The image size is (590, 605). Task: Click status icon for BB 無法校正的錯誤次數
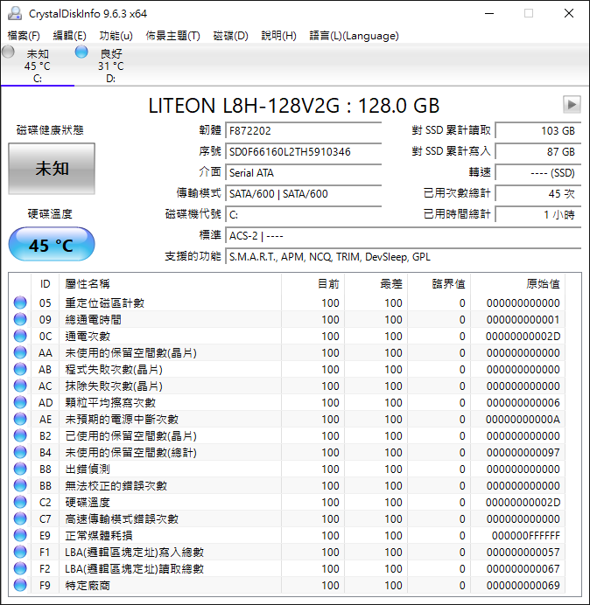pyautogui.click(x=20, y=485)
